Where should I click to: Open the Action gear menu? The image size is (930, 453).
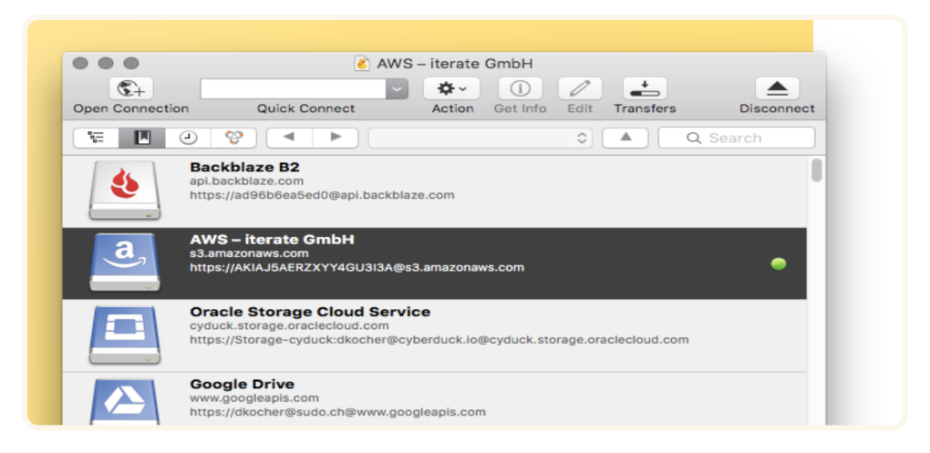452,89
